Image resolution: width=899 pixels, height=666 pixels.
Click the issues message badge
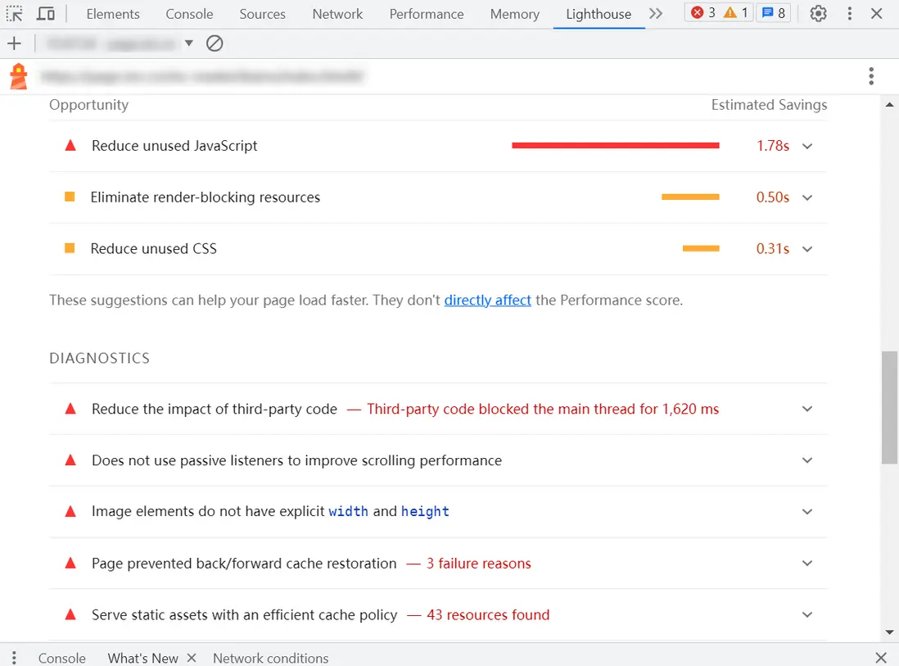coord(774,13)
